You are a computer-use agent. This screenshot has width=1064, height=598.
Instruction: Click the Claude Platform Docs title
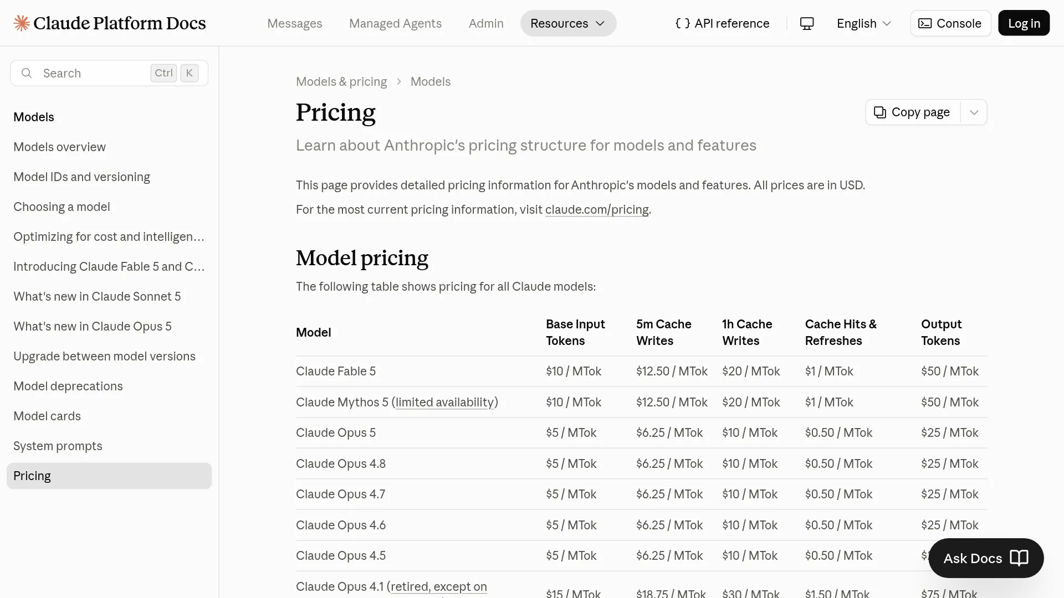[x=119, y=23]
